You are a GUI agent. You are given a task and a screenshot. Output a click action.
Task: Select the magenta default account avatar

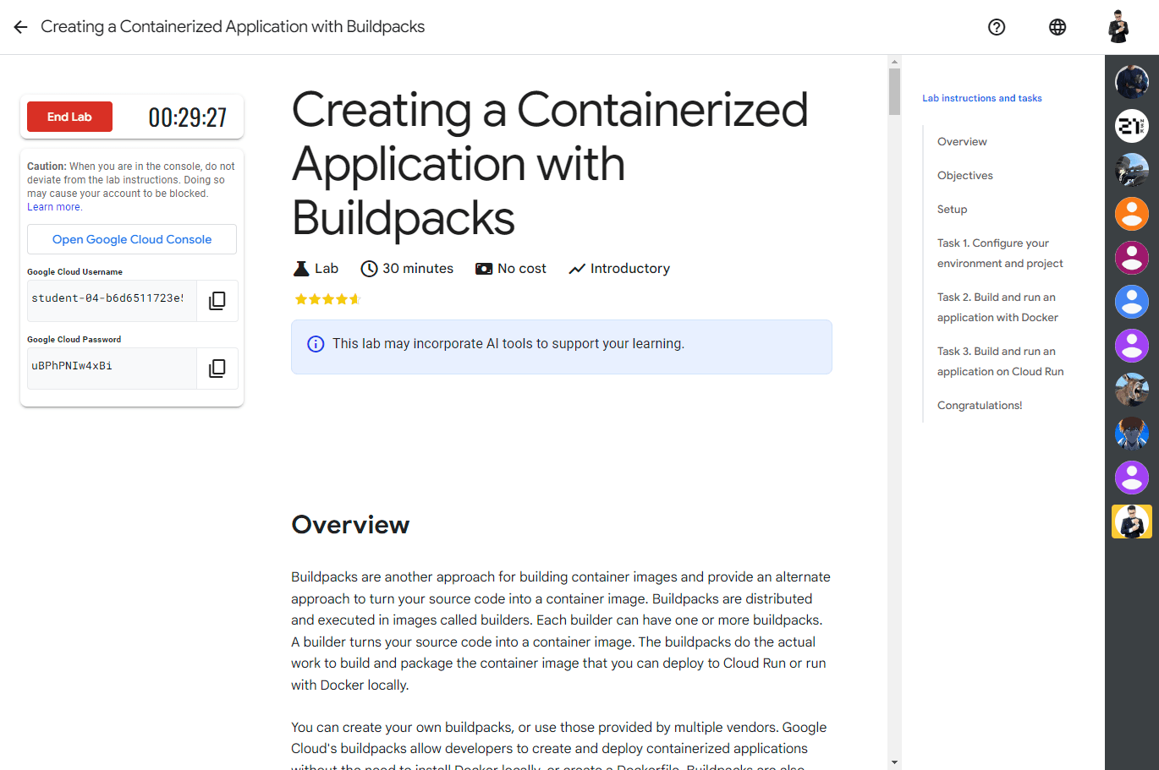click(1132, 258)
